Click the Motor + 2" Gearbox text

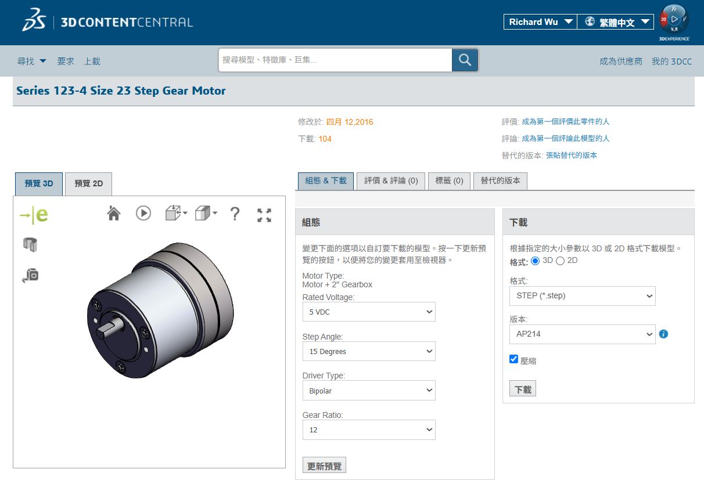337,284
